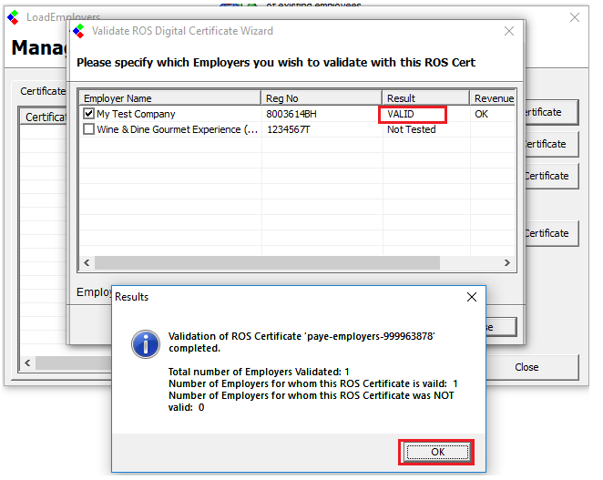Click the Revenue column header
The width and height of the screenshot is (603, 480).
pyautogui.click(x=494, y=98)
